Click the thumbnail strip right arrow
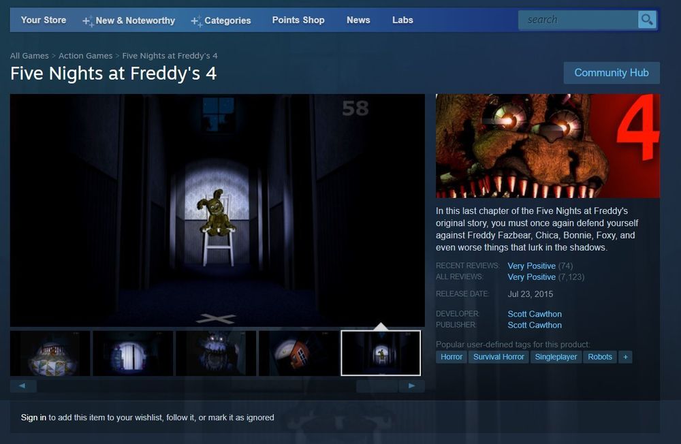This screenshot has width=681, height=444. [x=411, y=386]
